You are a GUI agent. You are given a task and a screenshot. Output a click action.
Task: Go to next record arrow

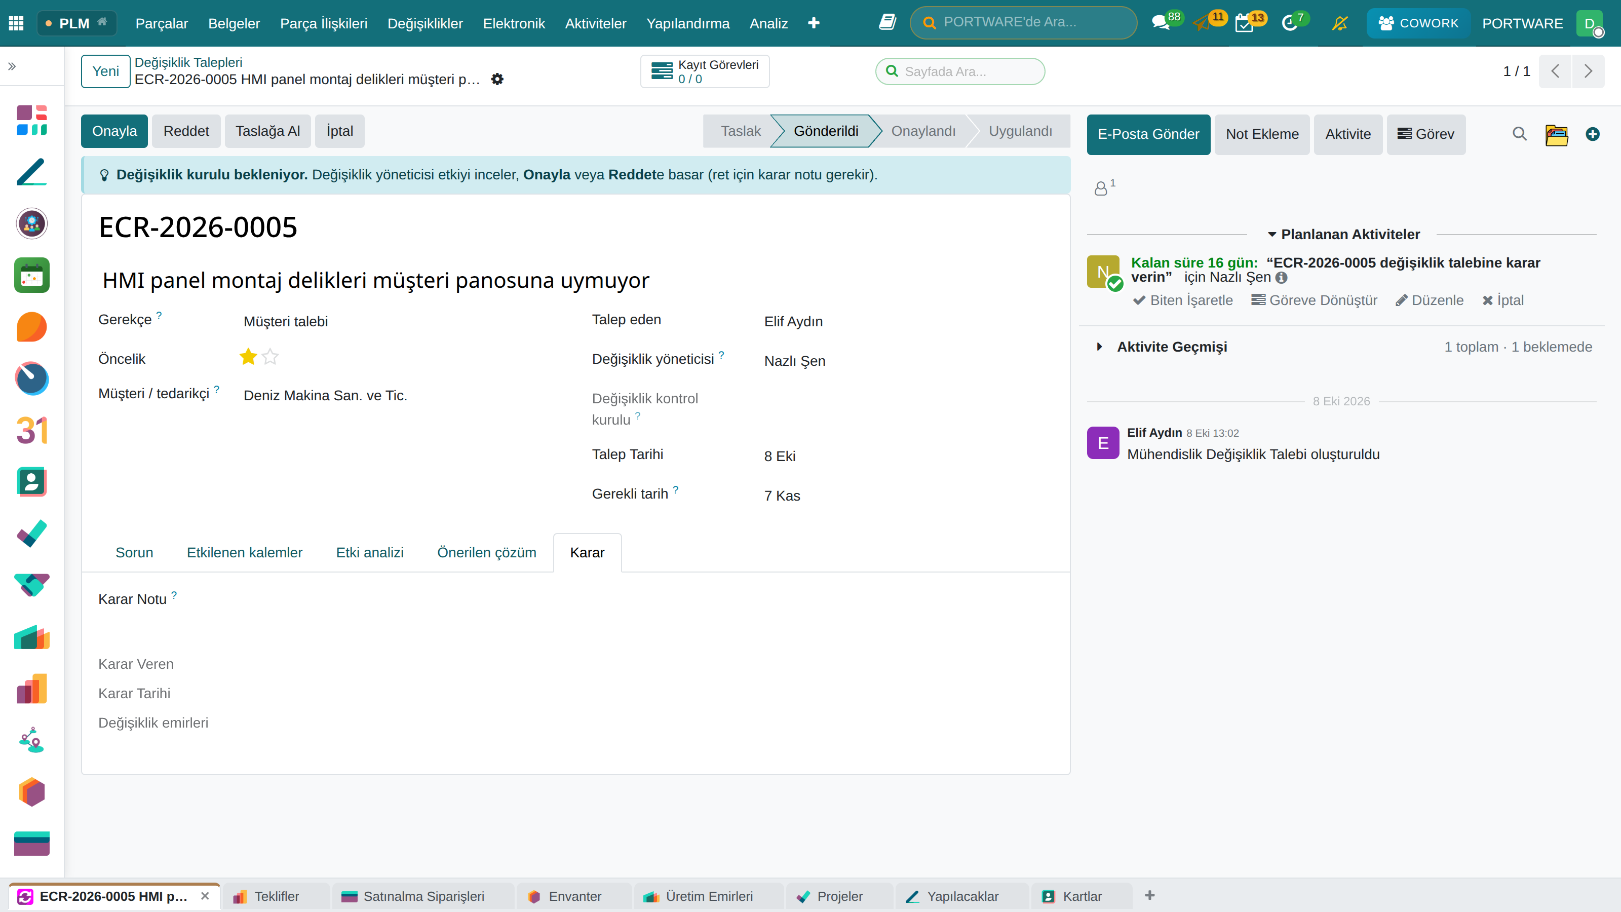click(1588, 71)
